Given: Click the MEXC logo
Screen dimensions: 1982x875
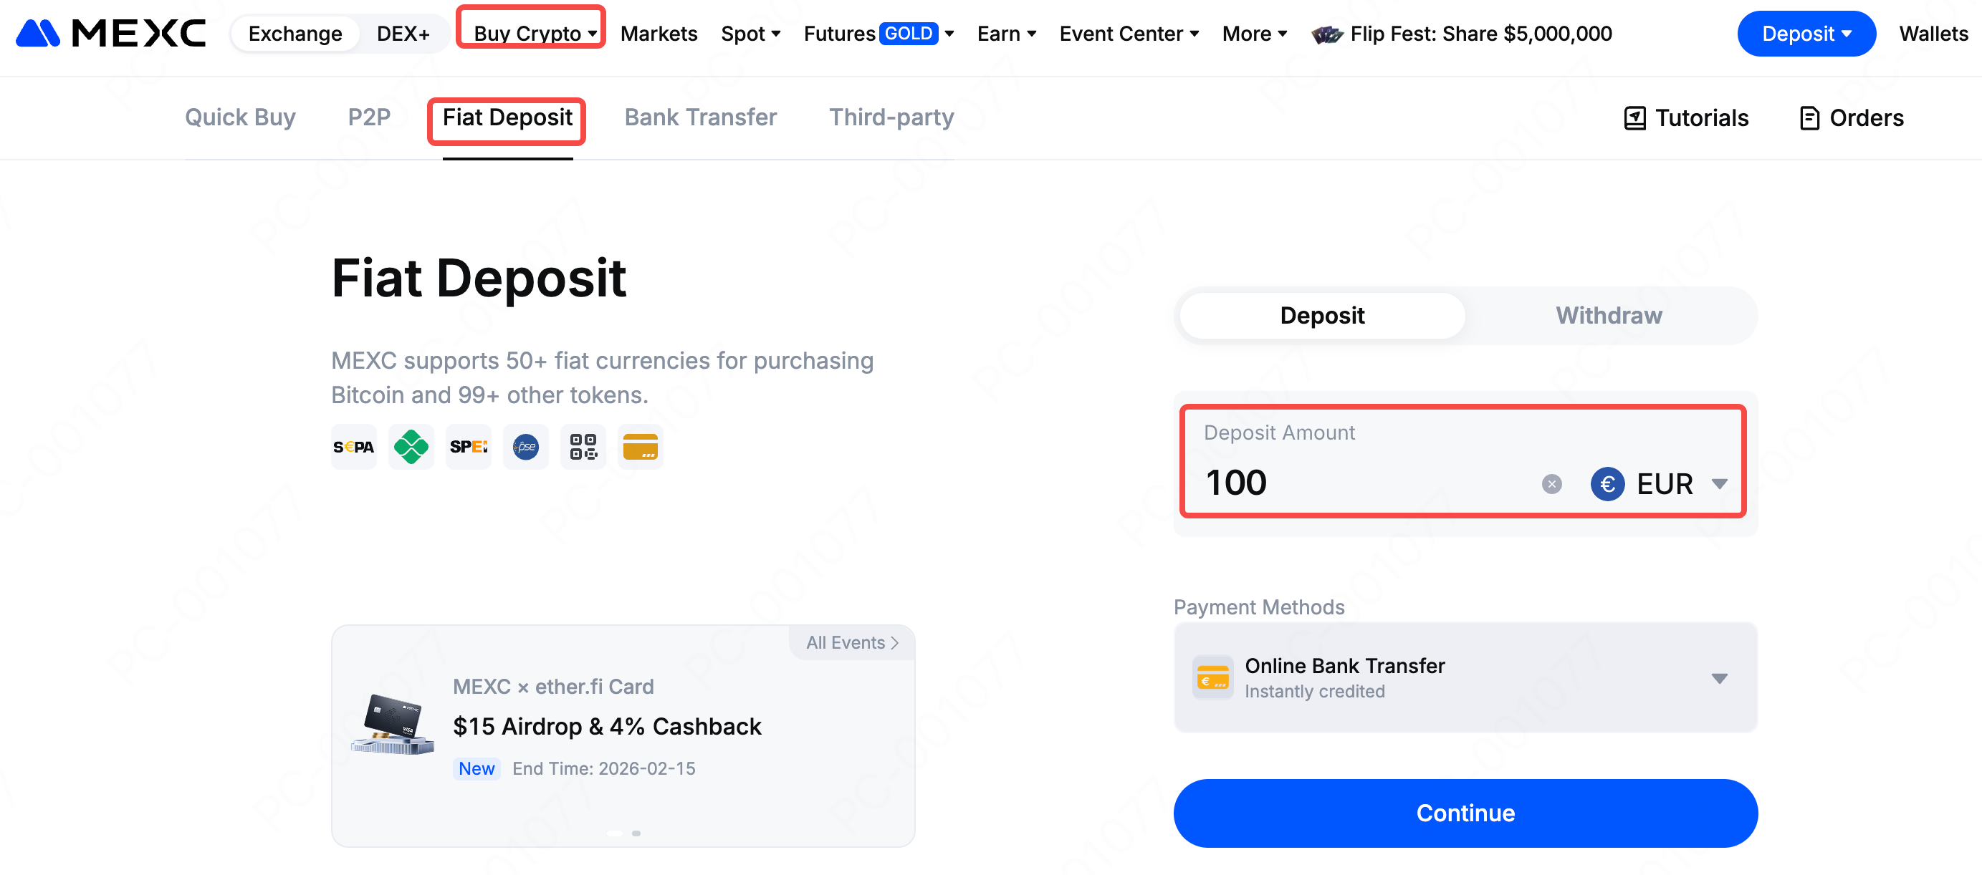Looking at the screenshot, I should point(111,34).
